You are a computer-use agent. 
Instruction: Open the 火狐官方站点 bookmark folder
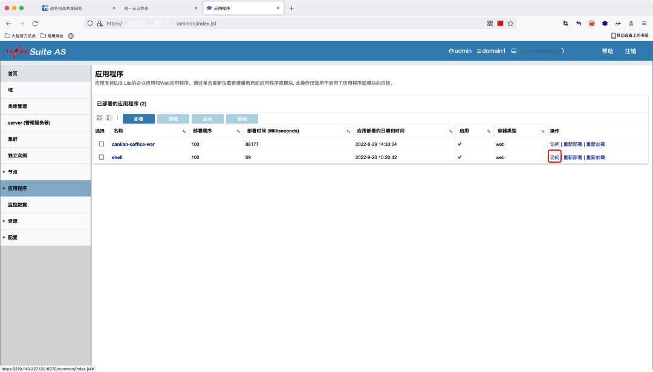pyautogui.click(x=20, y=36)
